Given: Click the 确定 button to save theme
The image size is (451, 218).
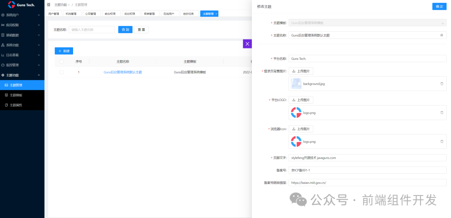Looking at the screenshot, I should tap(439, 7).
